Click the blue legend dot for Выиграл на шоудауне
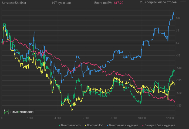Screen dimensions: 189x129 pyautogui.click(x=108, y=125)
